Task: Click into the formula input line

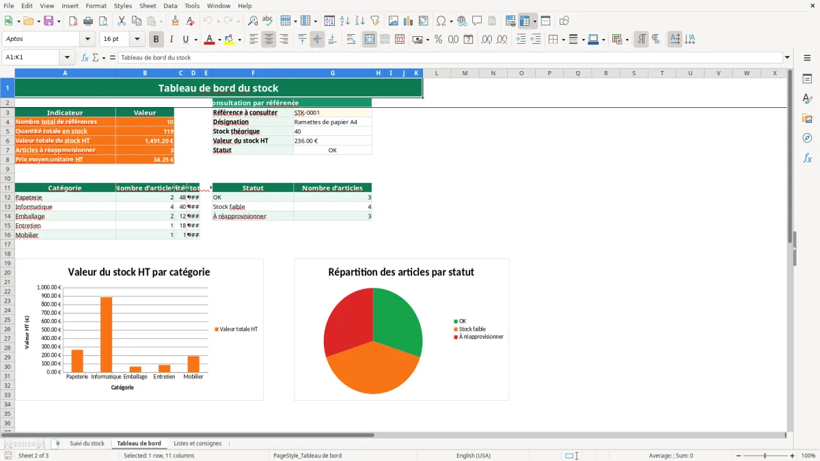Action: (450, 58)
